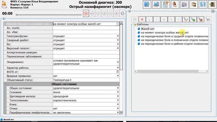The image size is (217, 122).
Task: Open the Вредные привычки dropdown
Action: tap(118, 76)
